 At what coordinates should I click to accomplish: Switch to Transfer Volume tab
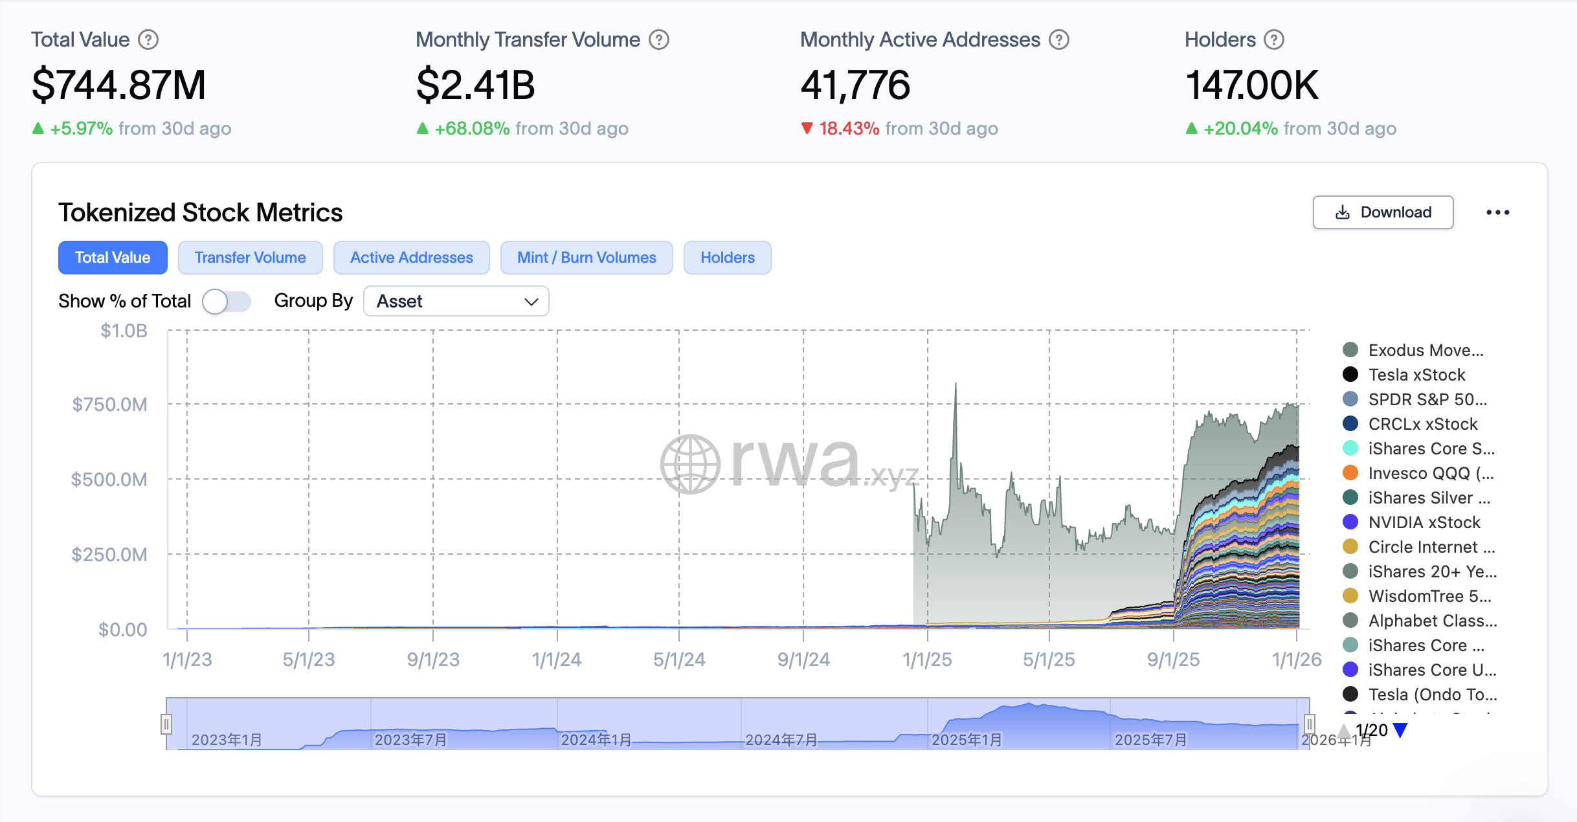pyautogui.click(x=250, y=258)
